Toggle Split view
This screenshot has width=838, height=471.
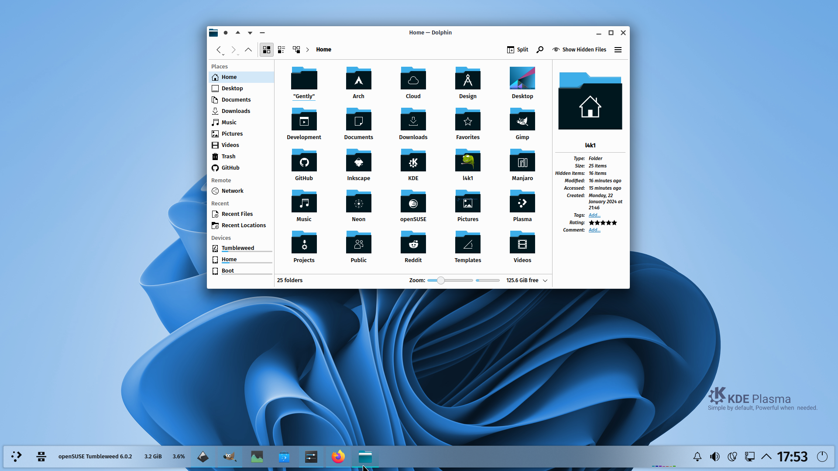click(518, 50)
